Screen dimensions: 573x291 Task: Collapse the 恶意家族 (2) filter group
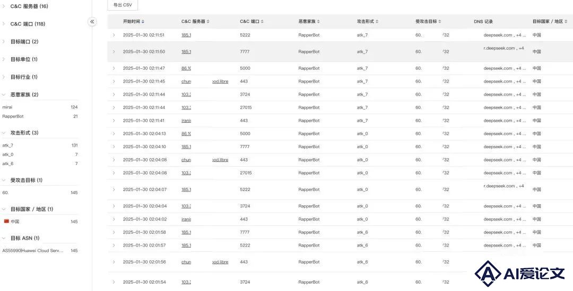(4, 95)
